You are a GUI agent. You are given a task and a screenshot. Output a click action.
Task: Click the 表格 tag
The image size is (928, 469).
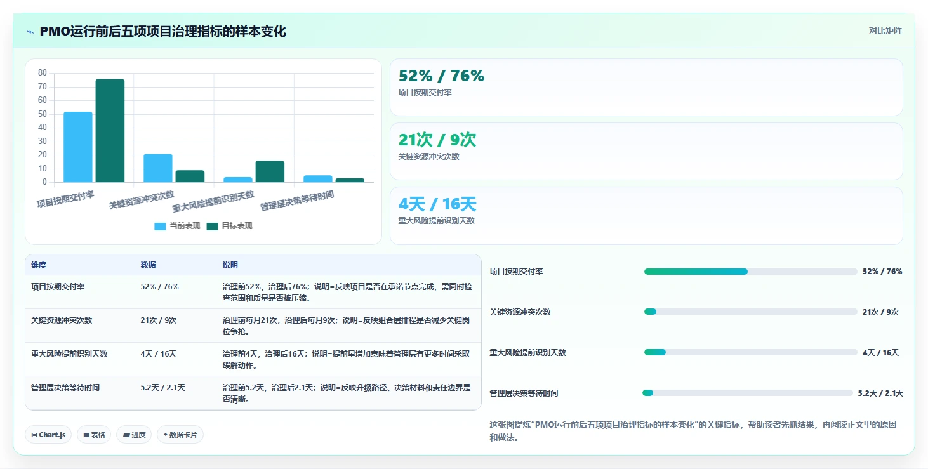(95, 435)
